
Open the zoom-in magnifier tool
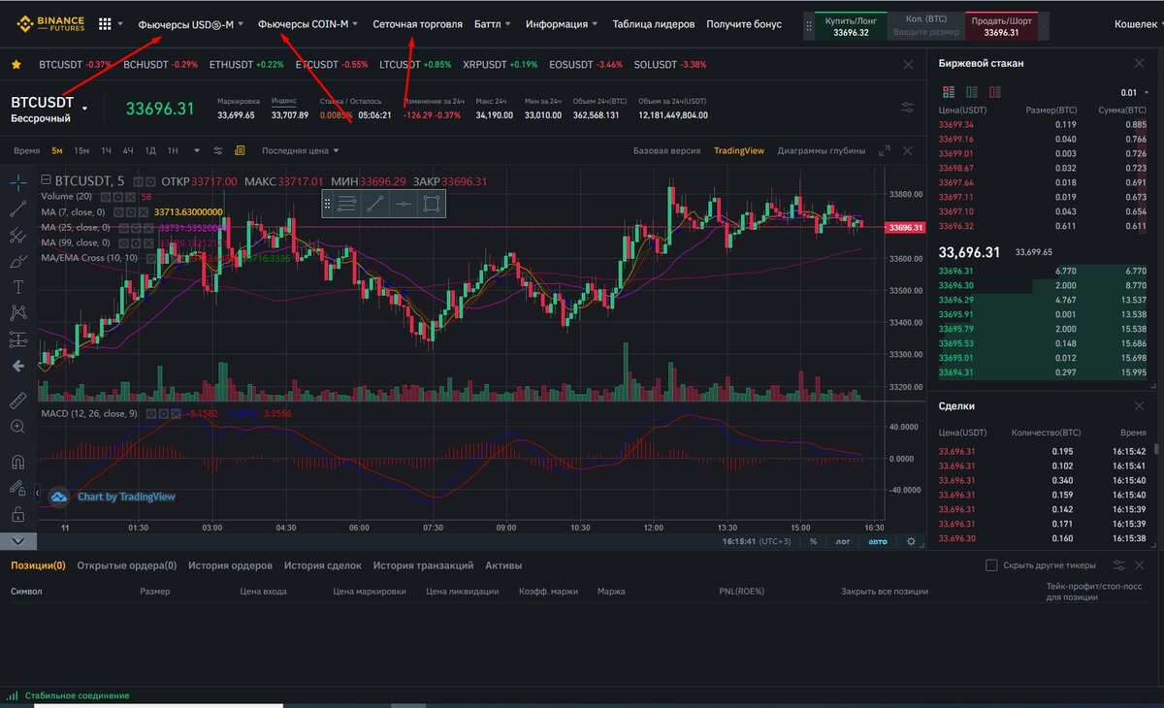17,428
